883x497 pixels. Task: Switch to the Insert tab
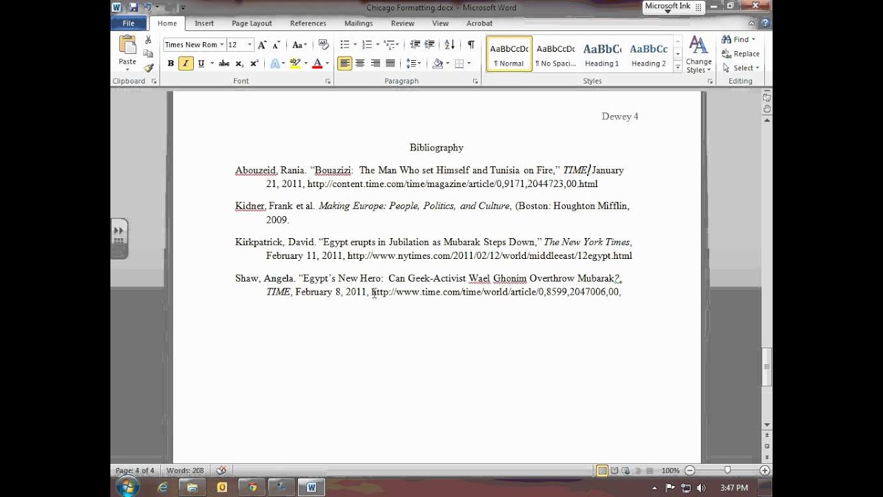pyautogui.click(x=204, y=23)
